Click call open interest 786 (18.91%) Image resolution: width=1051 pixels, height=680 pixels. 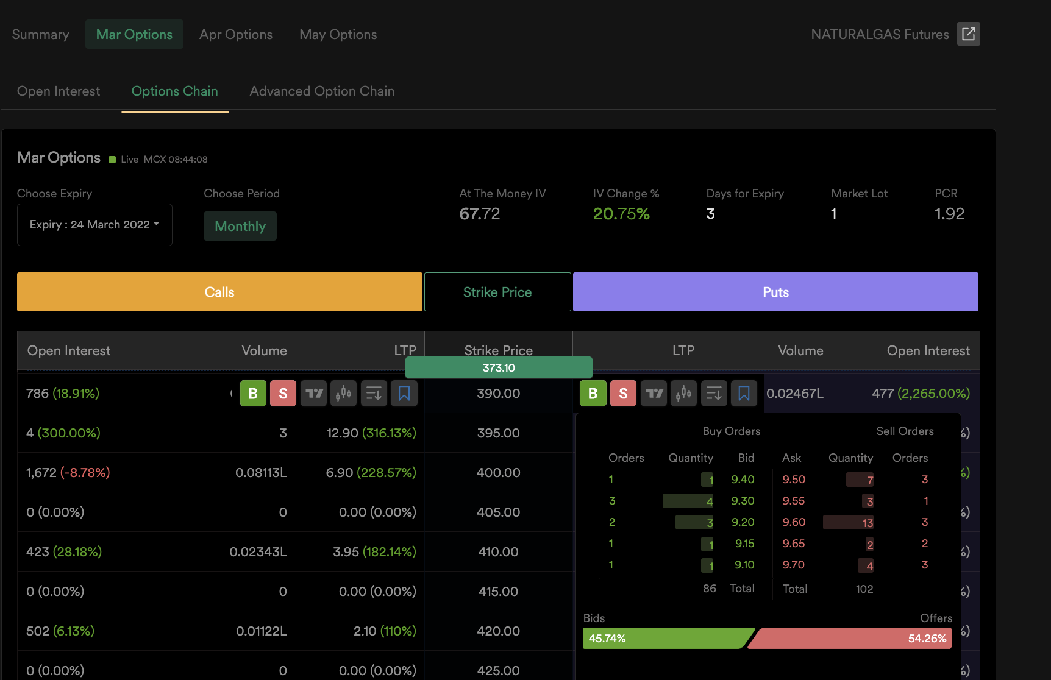63,394
